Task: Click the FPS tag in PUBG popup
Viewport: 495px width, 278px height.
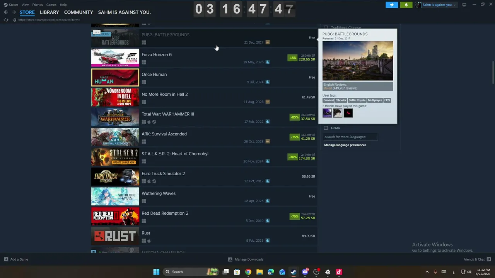Action: pyautogui.click(x=387, y=100)
